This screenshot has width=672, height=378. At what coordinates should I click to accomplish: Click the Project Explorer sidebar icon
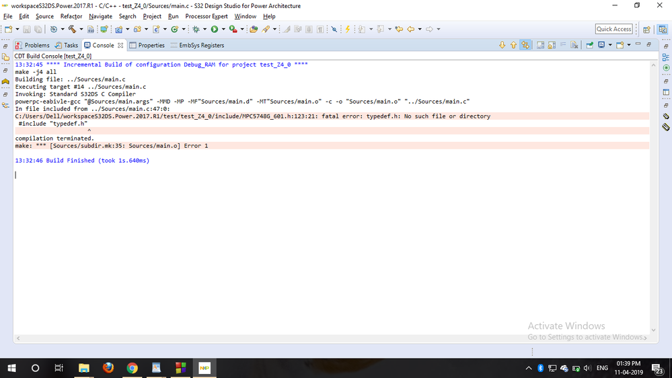5,57
